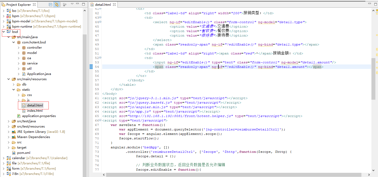The height and width of the screenshot is (177, 378).
Task: Click the src/main/java source folder icon
Action: click(x=14, y=37)
